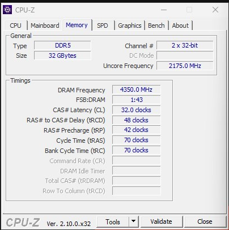Screen dimensions: 229x230
Task: Click the CPU-Z app icon in title bar
Action: [x=7, y=10]
